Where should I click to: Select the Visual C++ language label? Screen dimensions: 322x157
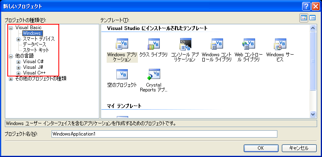pos(34,72)
